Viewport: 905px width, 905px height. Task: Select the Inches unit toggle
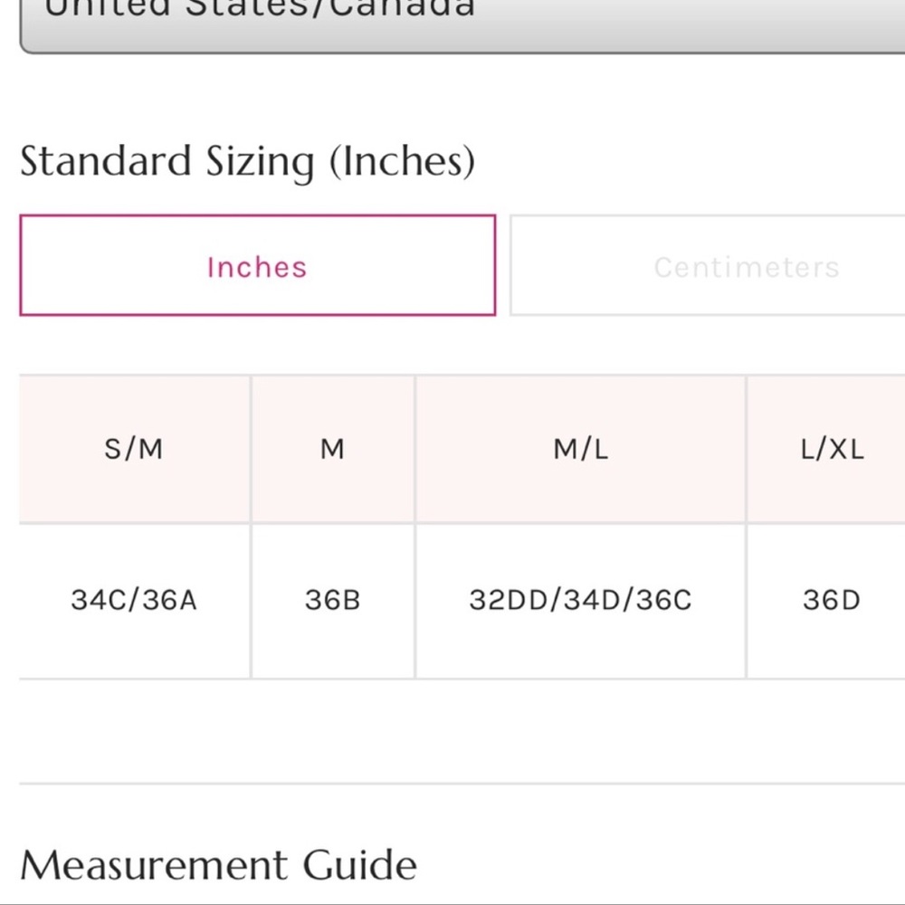(x=257, y=265)
